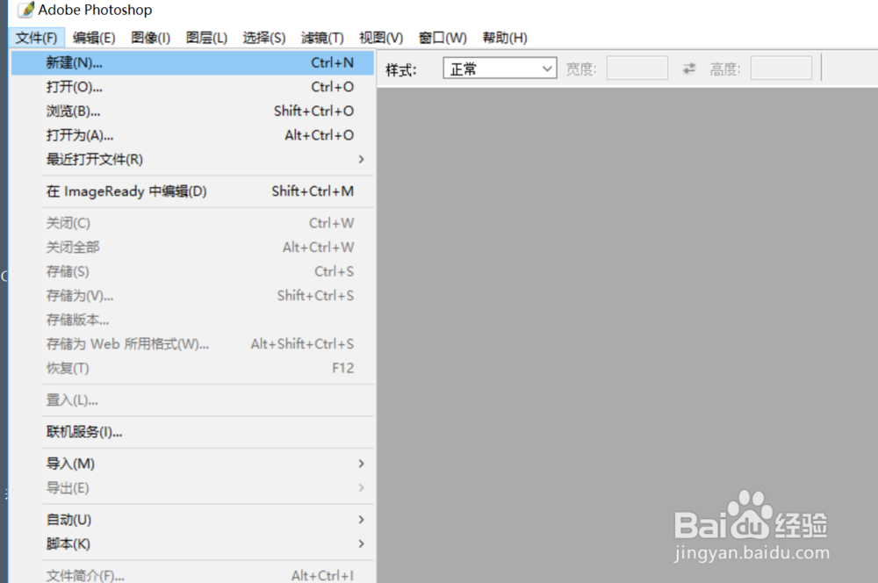Click the 宽度 (width) input field
This screenshot has height=583, width=878.
(637, 68)
